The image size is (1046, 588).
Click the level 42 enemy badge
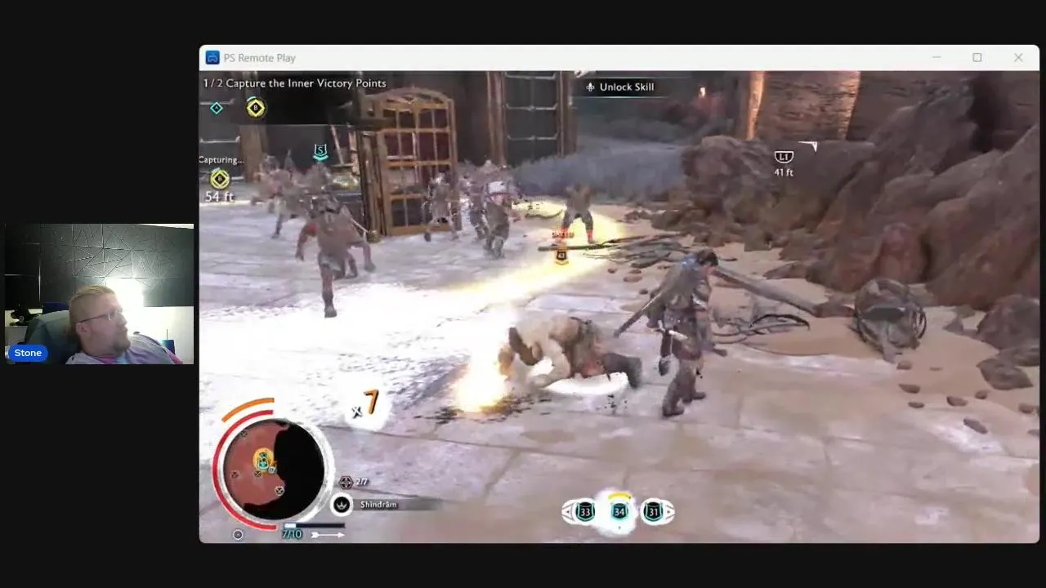561,256
